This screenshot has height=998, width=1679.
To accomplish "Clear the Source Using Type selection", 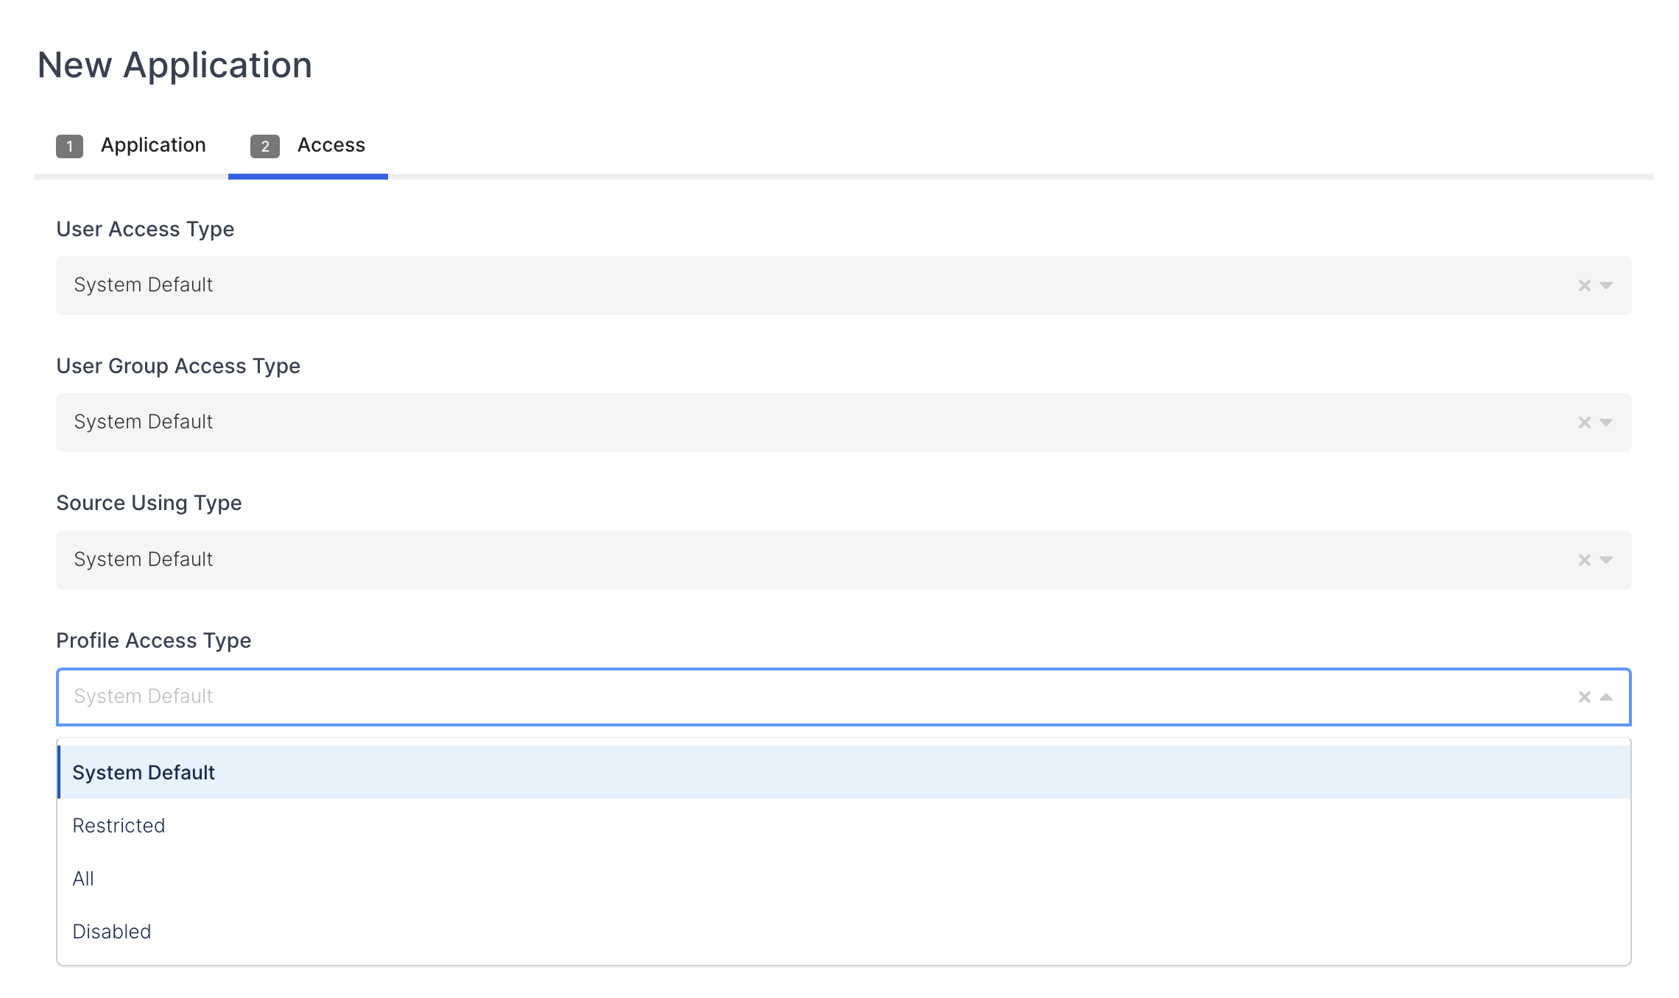I will click(x=1584, y=560).
